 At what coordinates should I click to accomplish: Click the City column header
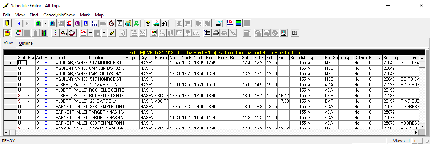pyautogui.click(x=147, y=58)
